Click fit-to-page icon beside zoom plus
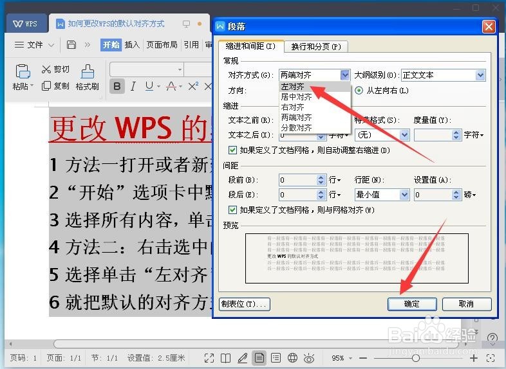The height and width of the screenshot is (369, 506). point(491,358)
